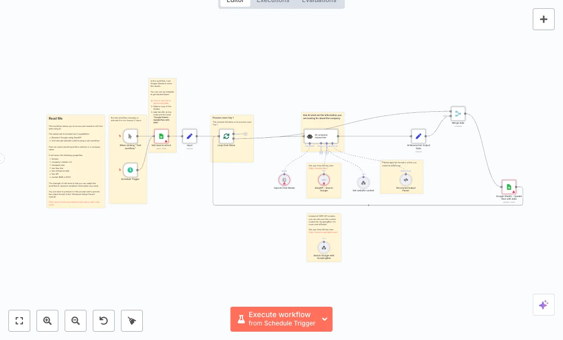Open the ScrapingBee API key link

tap(323, 232)
